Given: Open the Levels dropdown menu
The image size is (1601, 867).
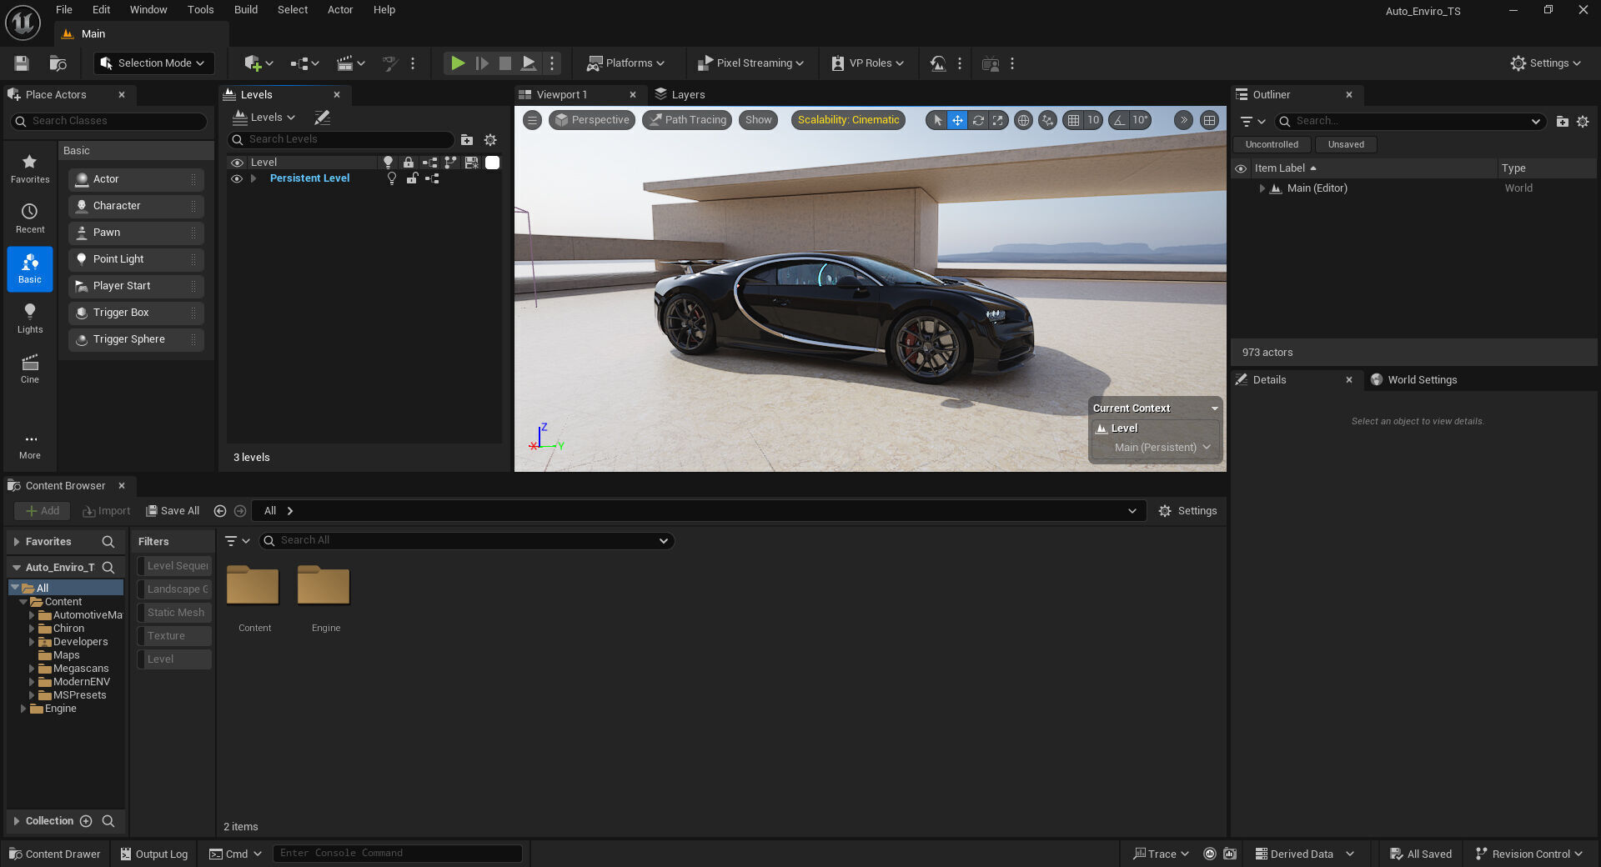Looking at the screenshot, I should (x=264, y=118).
